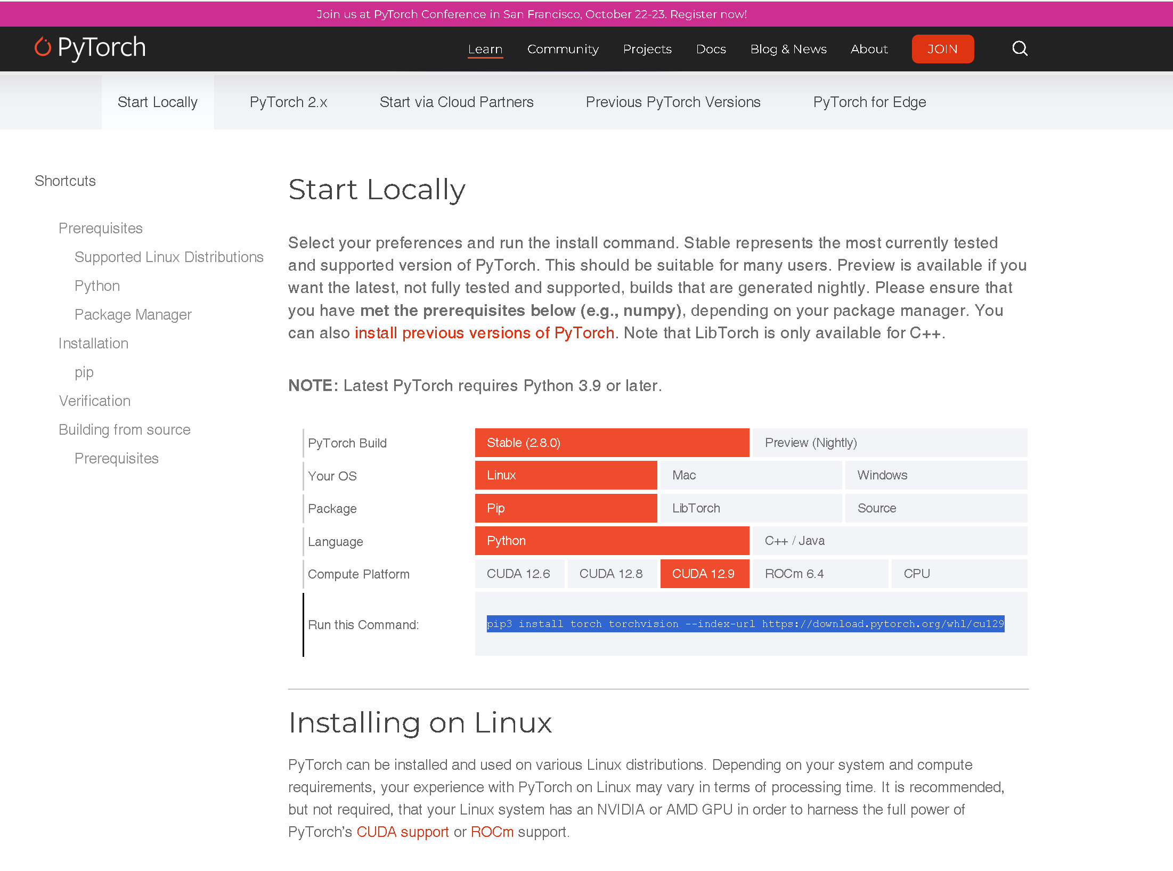Click the PyTorch Build row label

(x=347, y=443)
